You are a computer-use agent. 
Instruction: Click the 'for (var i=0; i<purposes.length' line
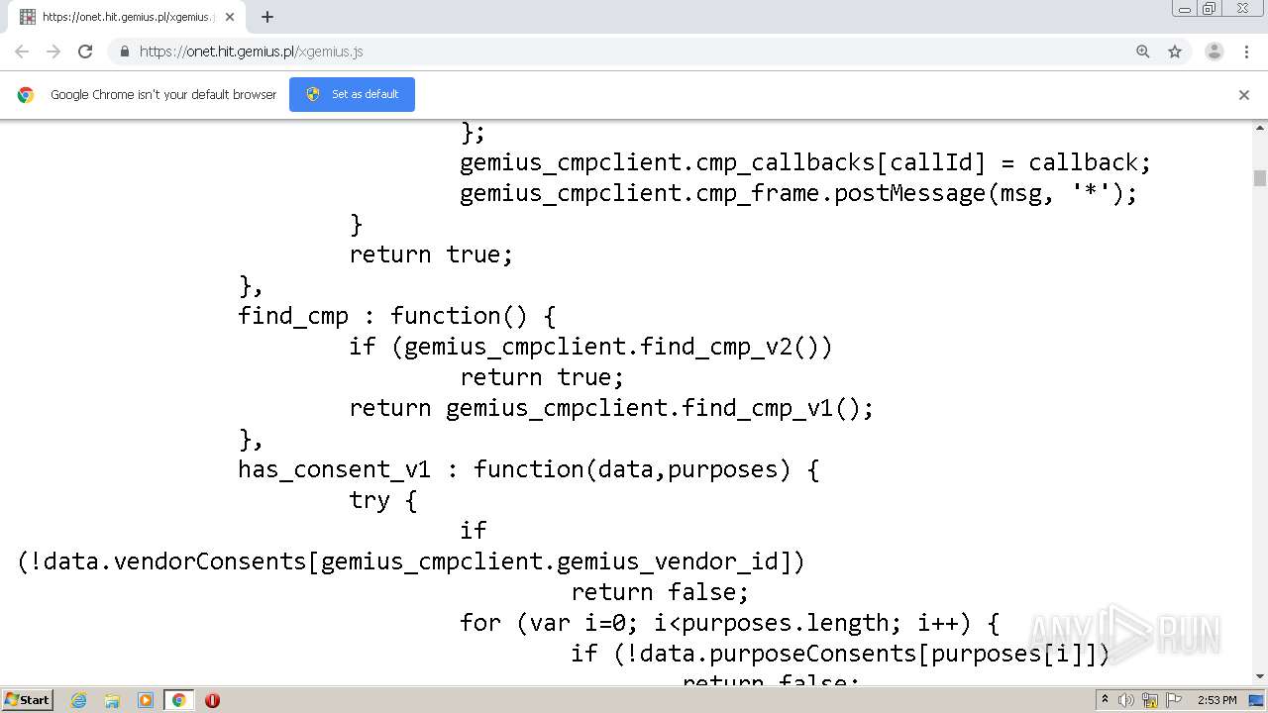tap(730, 623)
